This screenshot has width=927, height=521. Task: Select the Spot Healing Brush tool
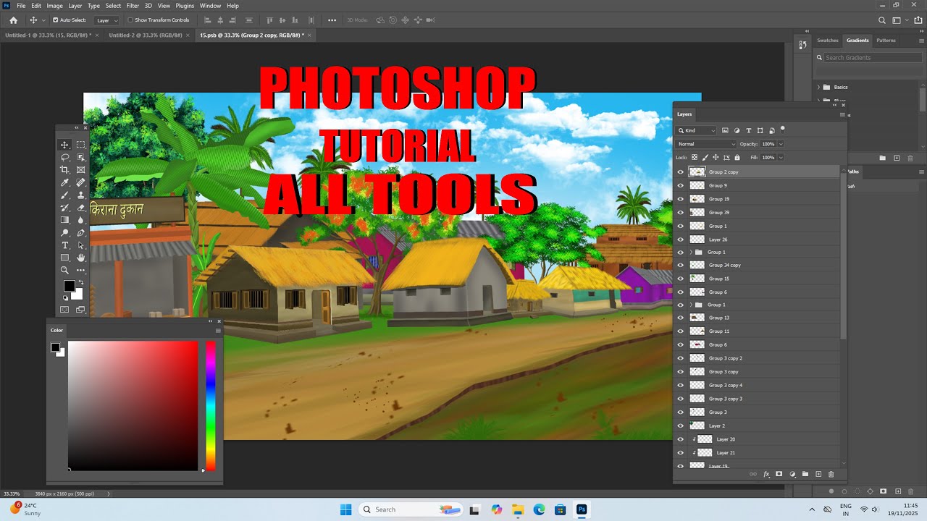point(81,182)
